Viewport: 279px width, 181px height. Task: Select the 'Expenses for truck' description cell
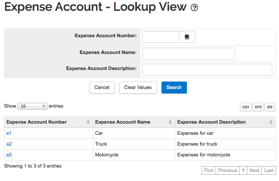click(225, 144)
